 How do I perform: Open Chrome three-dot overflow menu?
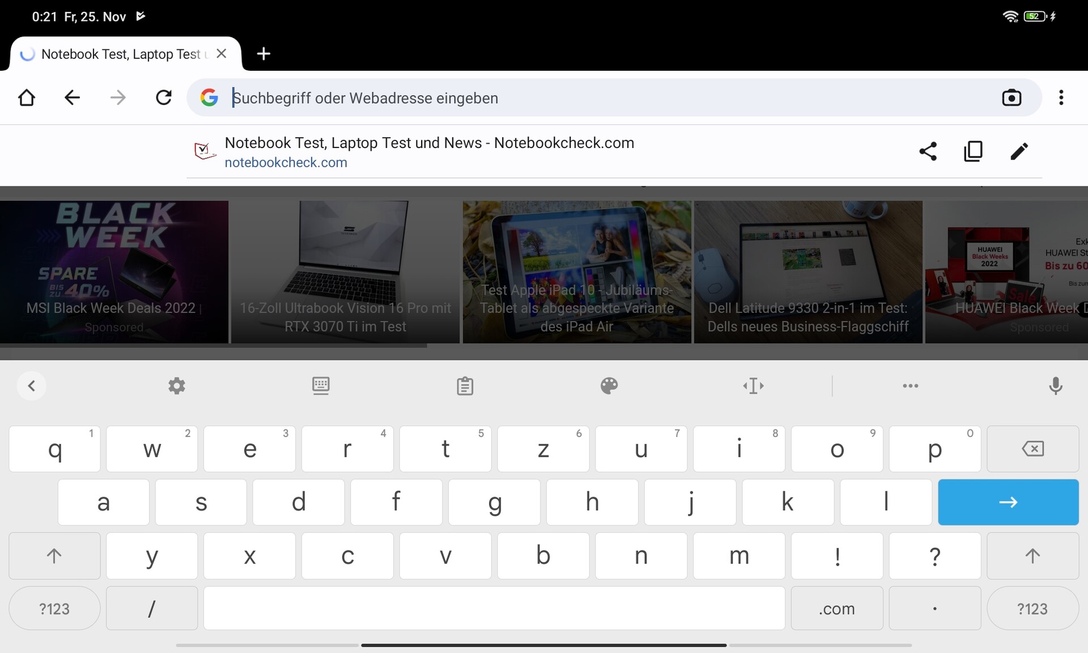point(1061,98)
